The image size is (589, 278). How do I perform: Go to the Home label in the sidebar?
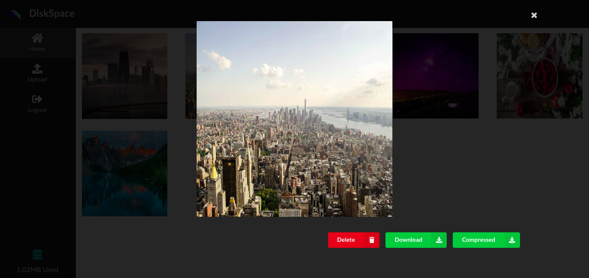point(37,49)
